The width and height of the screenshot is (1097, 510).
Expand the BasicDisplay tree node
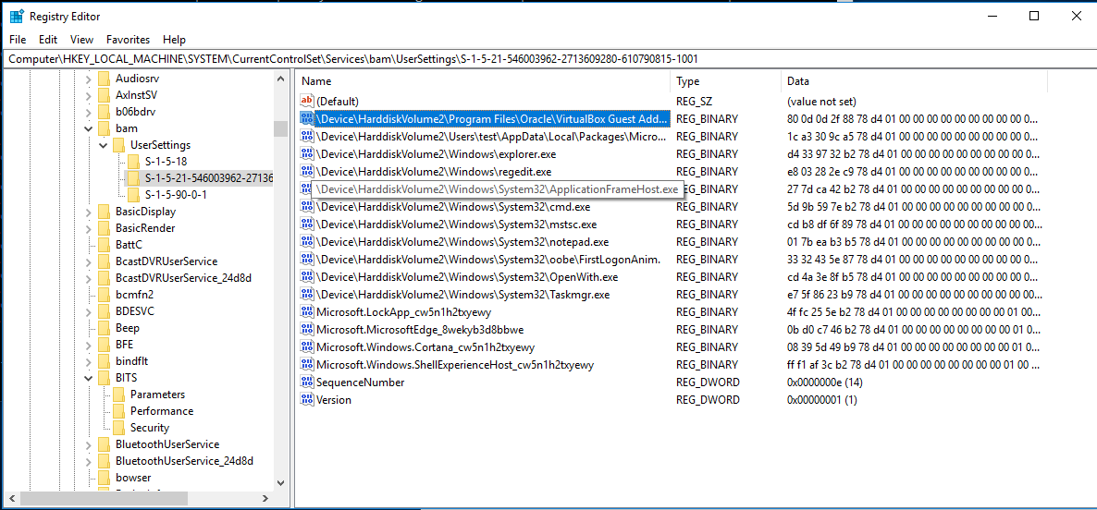pyautogui.click(x=89, y=212)
